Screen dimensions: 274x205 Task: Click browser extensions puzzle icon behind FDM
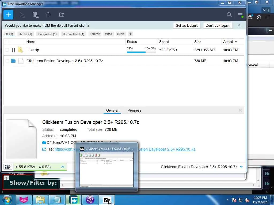(259, 17)
